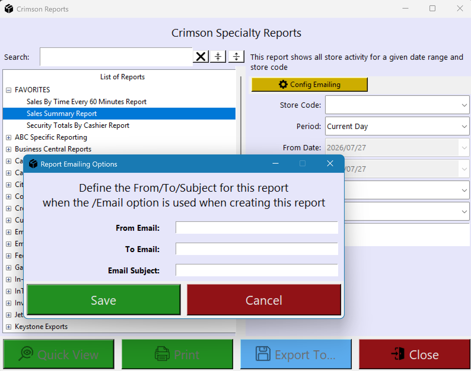Screen dimensions: 471x371
Task: Minimize the Crimson Reports window
Action: point(405,9)
